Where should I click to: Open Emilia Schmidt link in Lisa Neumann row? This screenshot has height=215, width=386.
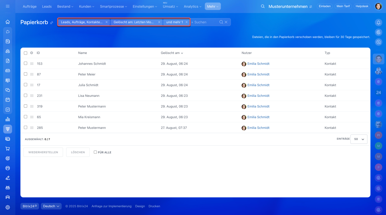258,96
